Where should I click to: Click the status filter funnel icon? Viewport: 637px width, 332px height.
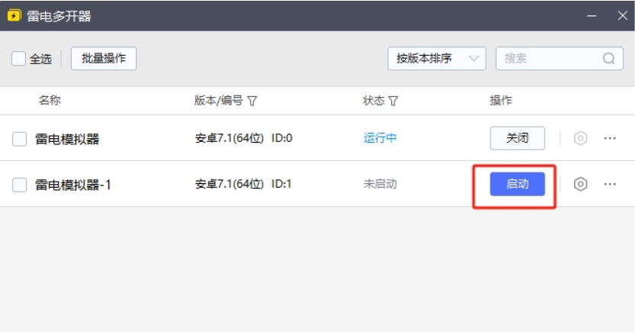coord(394,101)
